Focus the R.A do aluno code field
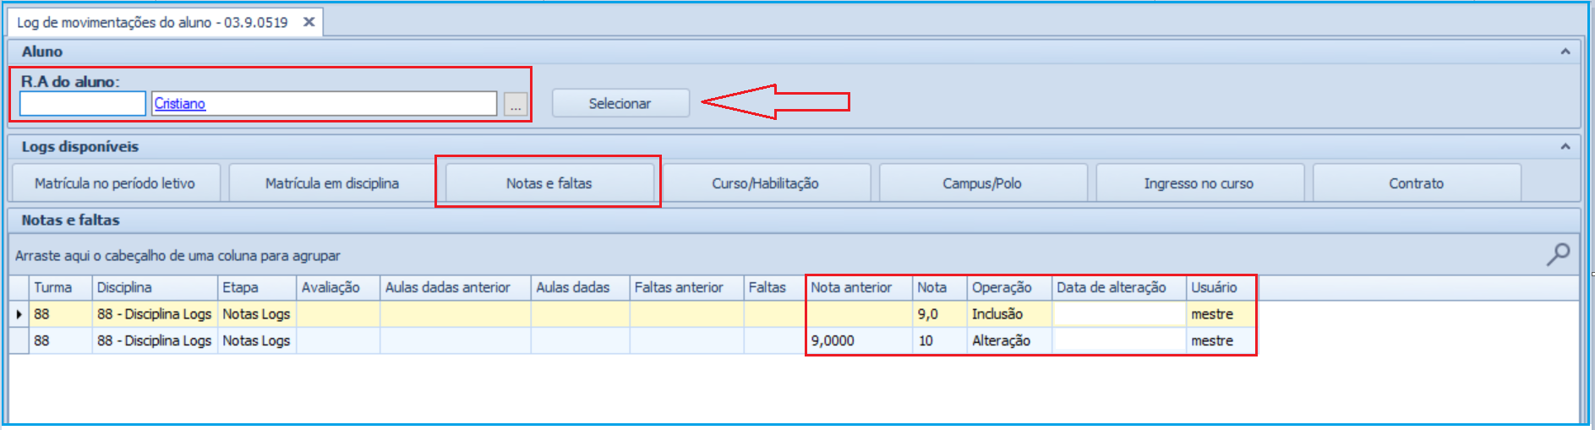This screenshot has width=1595, height=430. (83, 103)
